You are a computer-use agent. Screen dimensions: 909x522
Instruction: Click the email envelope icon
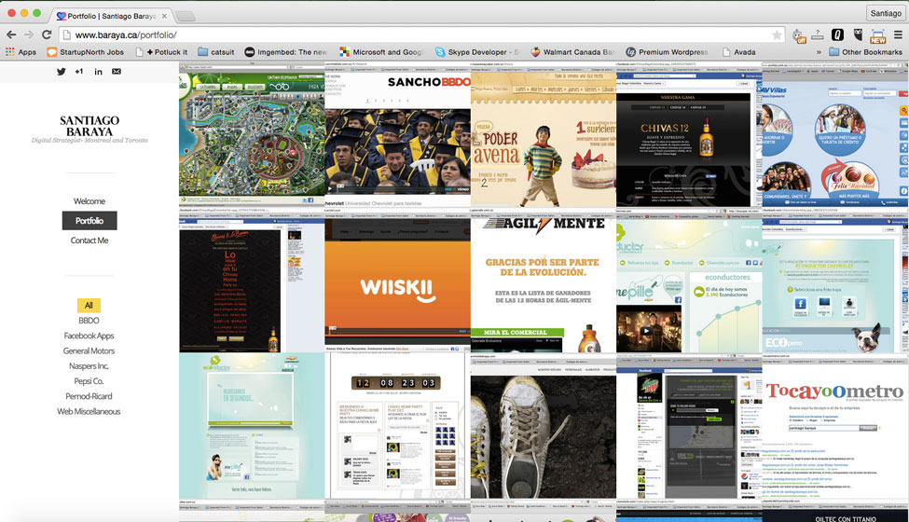[117, 71]
